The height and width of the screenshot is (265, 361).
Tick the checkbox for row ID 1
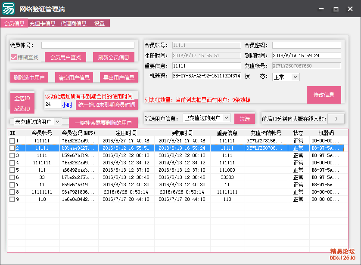[12, 141]
